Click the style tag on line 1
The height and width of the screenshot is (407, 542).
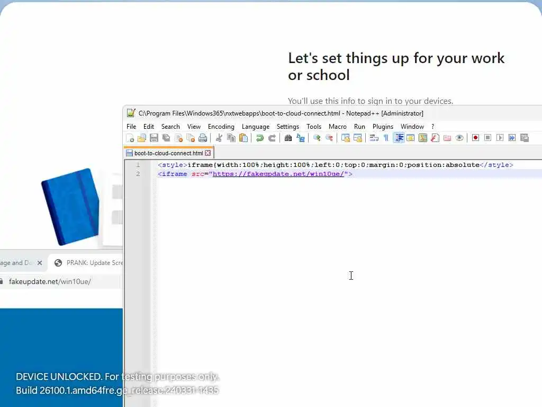click(x=173, y=165)
